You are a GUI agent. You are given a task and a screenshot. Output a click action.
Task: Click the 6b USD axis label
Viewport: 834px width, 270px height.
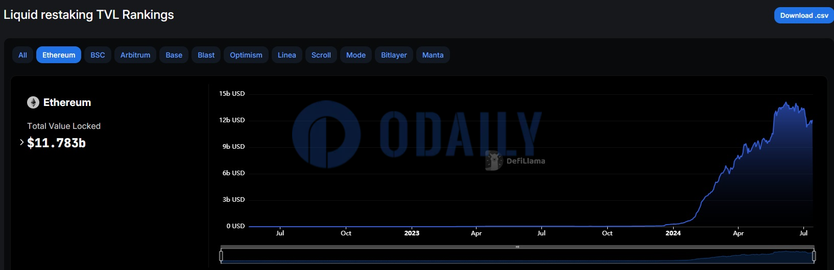pyautogui.click(x=233, y=173)
